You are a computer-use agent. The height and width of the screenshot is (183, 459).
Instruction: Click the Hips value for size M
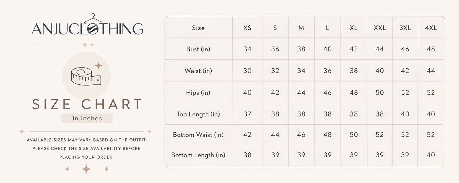tap(301, 93)
